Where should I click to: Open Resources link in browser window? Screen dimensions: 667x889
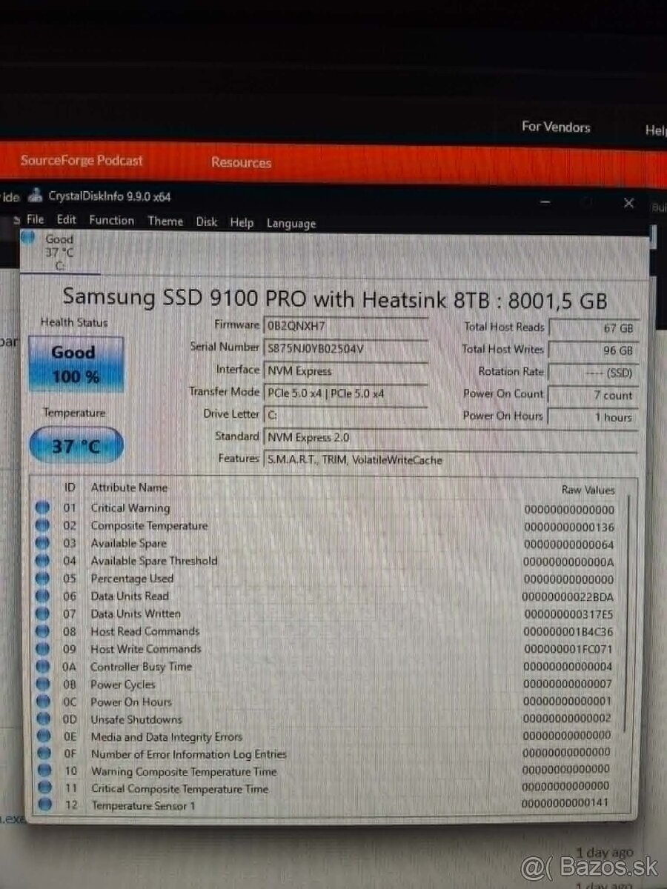click(x=241, y=162)
